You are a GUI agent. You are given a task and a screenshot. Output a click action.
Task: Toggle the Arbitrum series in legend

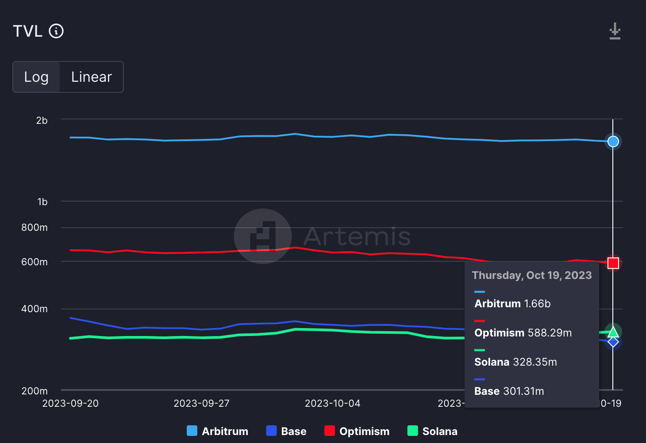217,431
